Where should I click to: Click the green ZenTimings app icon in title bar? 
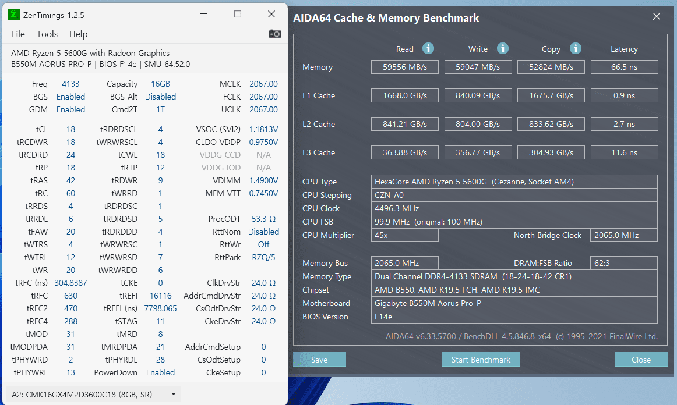[14, 15]
